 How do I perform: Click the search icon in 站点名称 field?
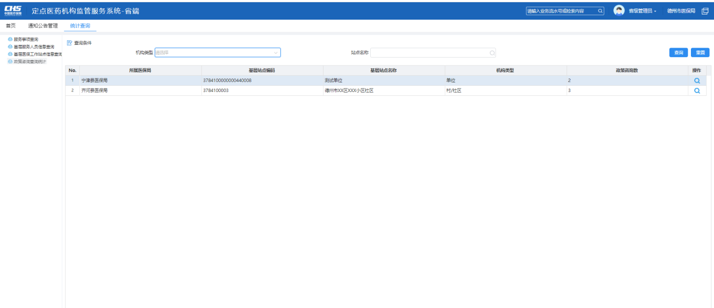tap(492, 53)
